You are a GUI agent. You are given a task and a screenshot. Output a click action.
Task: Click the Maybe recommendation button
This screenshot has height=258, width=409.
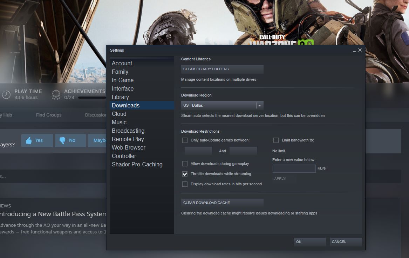coord(97,140)
